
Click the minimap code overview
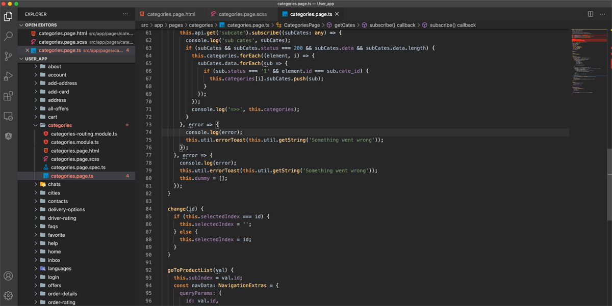(587, 61)
